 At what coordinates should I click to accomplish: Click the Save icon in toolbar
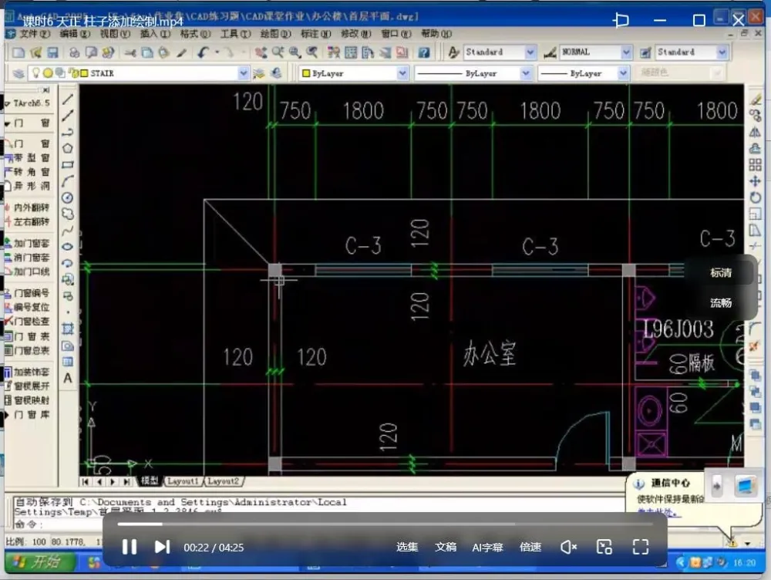click(53, 52)
